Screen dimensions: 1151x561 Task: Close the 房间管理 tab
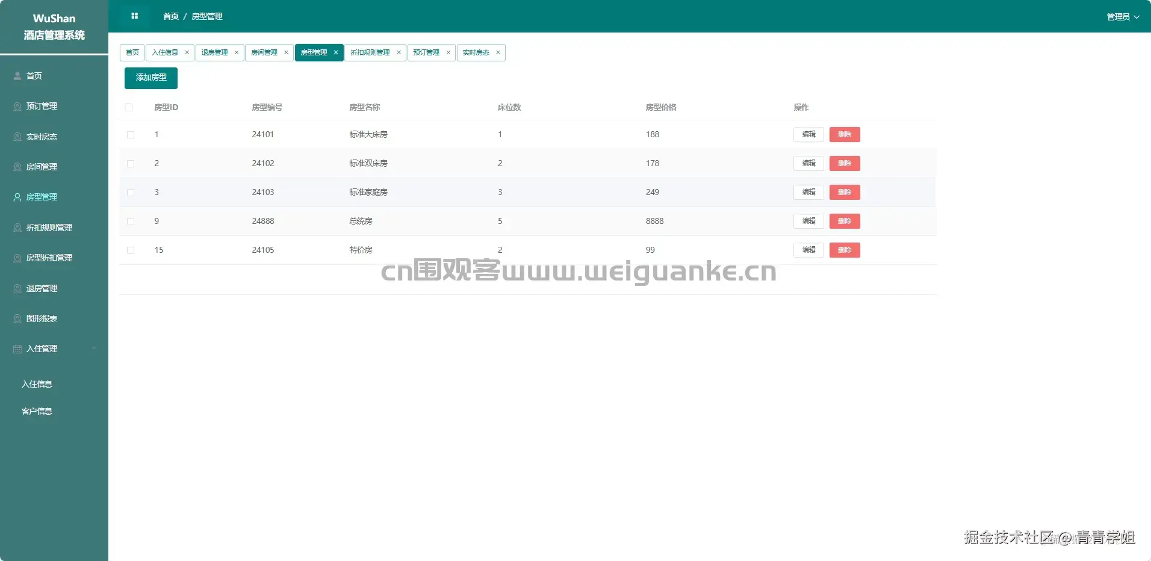286,52
